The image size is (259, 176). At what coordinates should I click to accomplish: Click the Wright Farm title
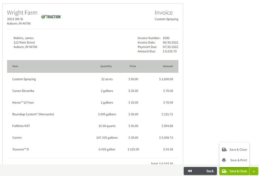click(x=22, y=12)
